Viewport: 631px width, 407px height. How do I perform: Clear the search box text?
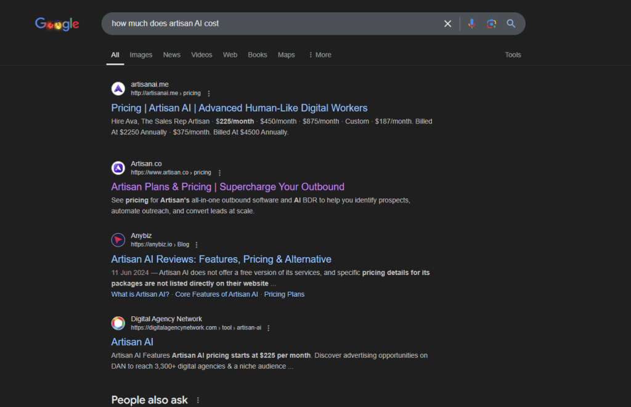click(x=447, y=24)
